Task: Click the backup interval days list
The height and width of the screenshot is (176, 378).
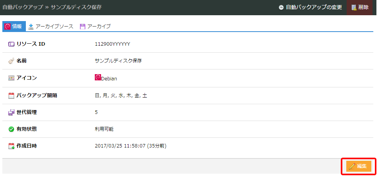Action: pyautogui.click(x=121, y=95)
